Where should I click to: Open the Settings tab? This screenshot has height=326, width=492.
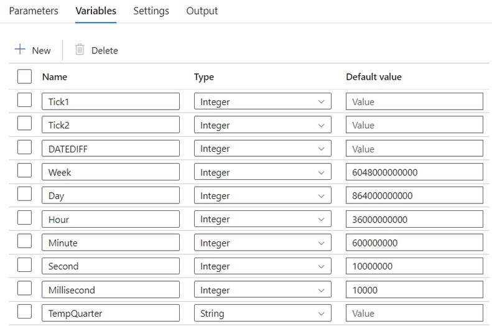pos(151,11)
